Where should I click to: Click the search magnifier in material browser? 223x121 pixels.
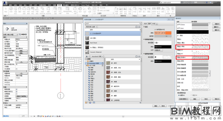click(140, 24)
